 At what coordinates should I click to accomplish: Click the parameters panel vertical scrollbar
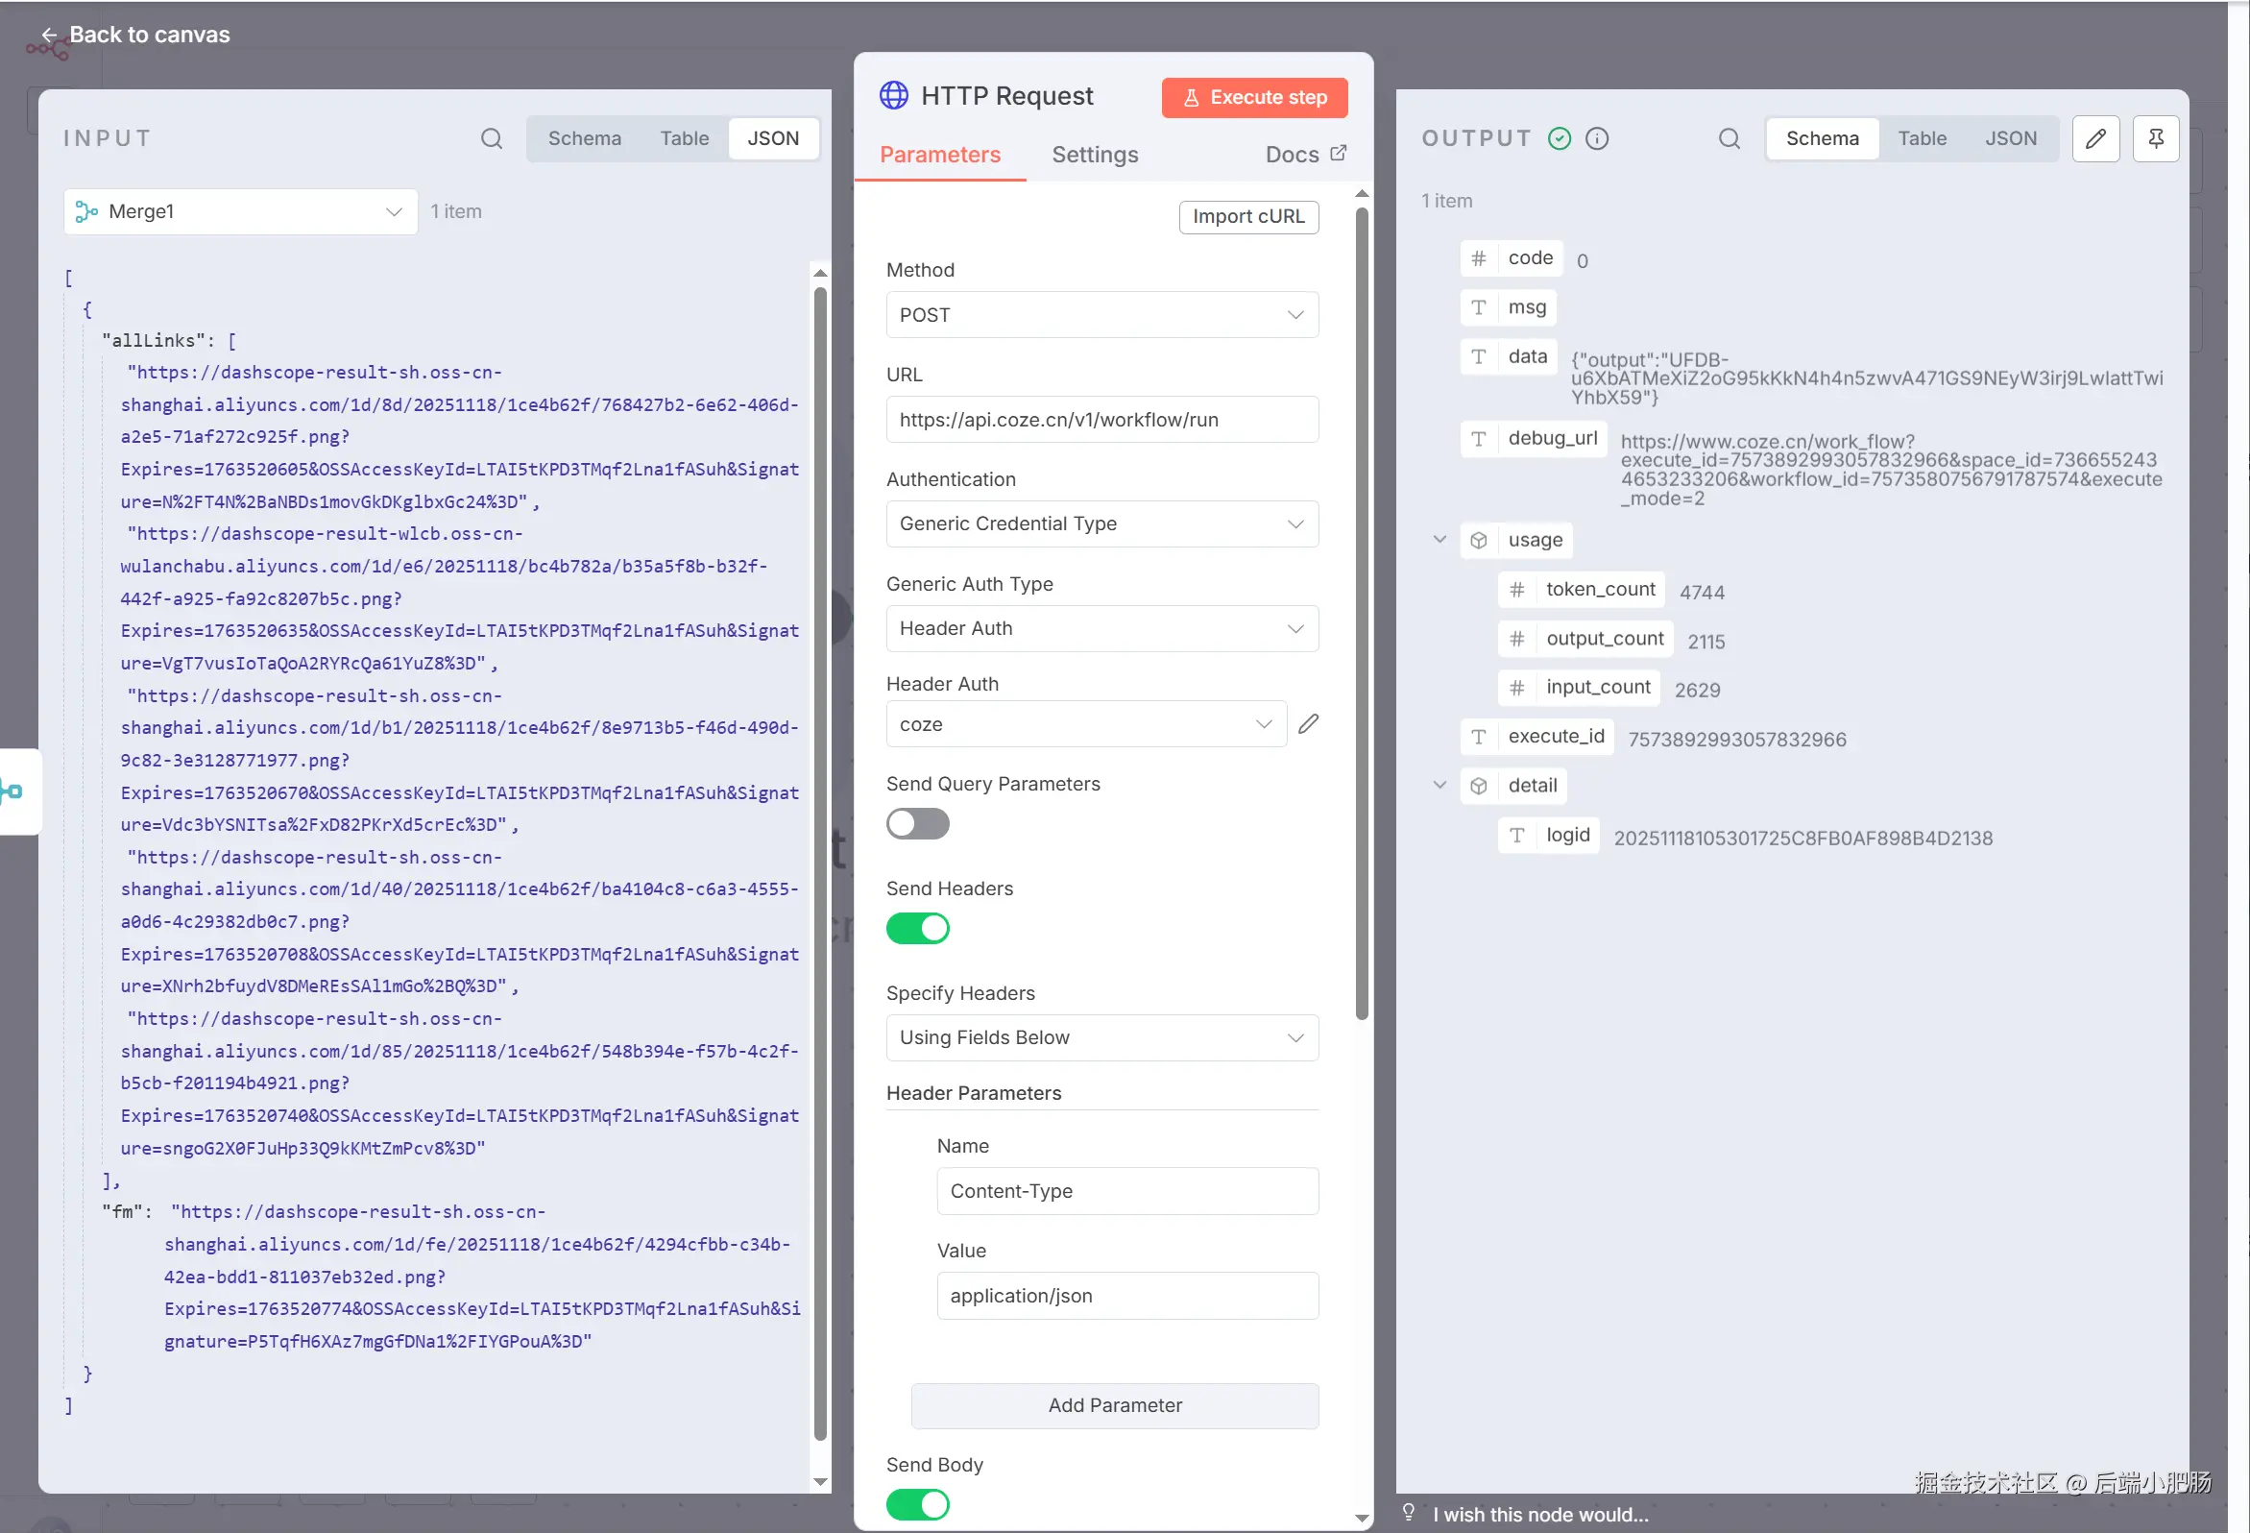pos(1361,610)
